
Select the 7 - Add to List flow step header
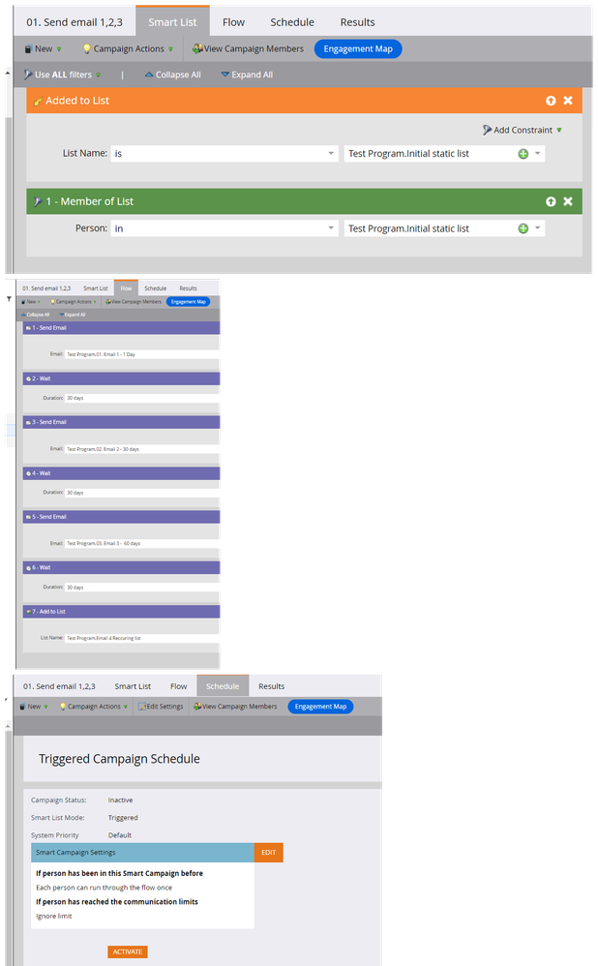[x=121, y=612]
